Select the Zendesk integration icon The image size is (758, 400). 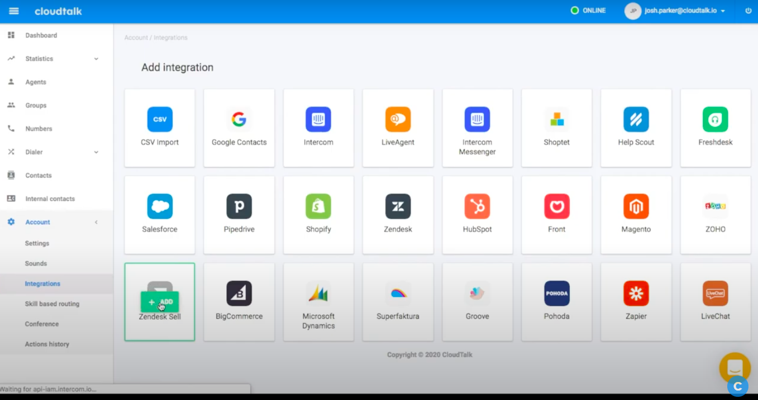click(398, 206)
